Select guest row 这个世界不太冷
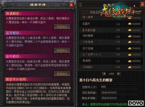Screen dimensions: 145x107 [111, 55]
